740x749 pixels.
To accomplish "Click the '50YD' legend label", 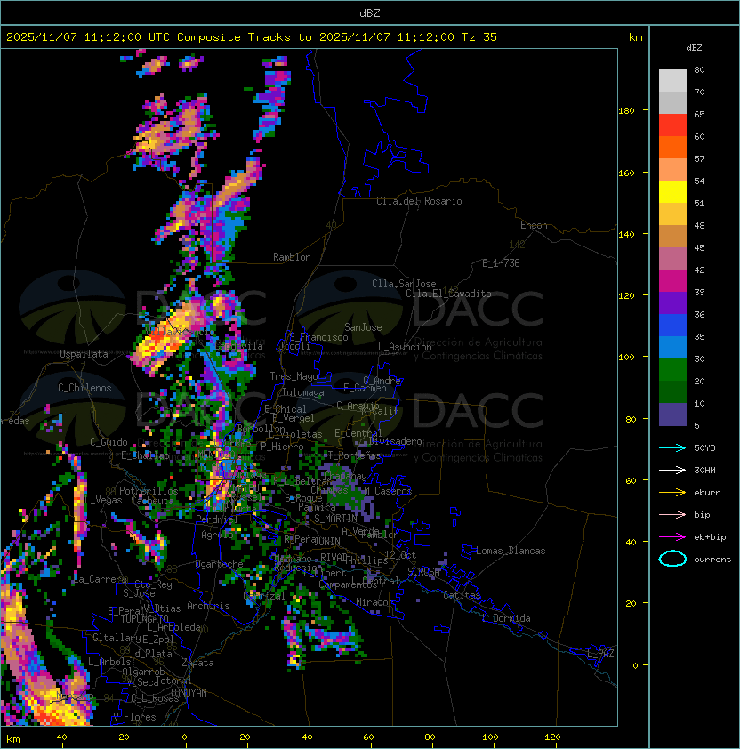I will 704,447.
